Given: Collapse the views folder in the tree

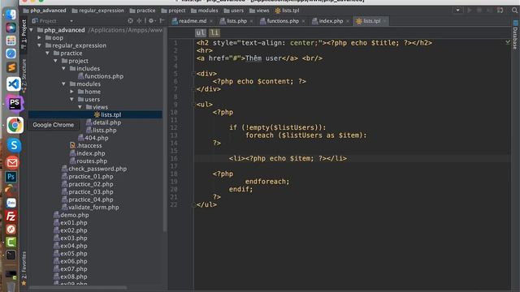Looking at the screenshot, I should tap(80, 107).
